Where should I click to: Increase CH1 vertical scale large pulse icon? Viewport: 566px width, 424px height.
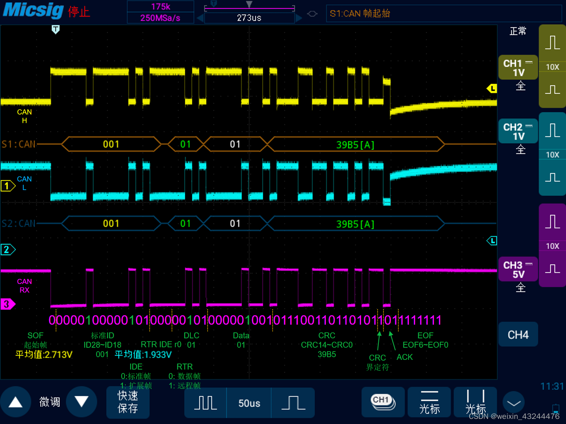[x=552, y=42]
